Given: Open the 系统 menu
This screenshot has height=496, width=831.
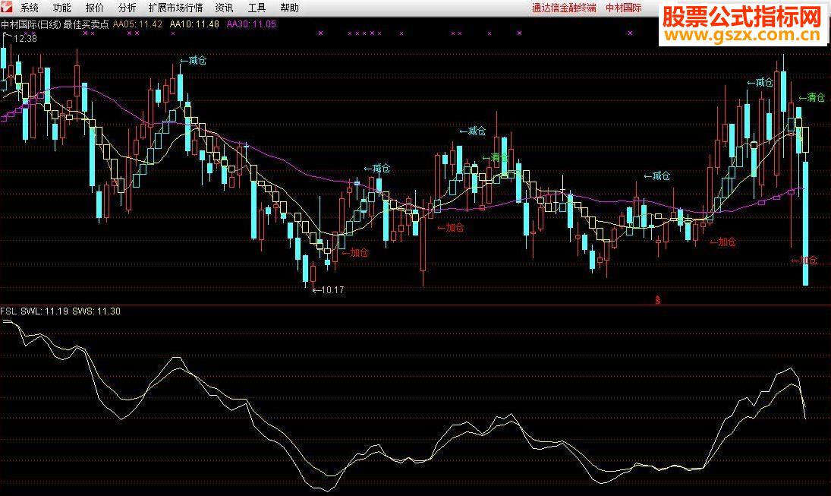Looking at the screenshot, I should (x=30, y=8).
